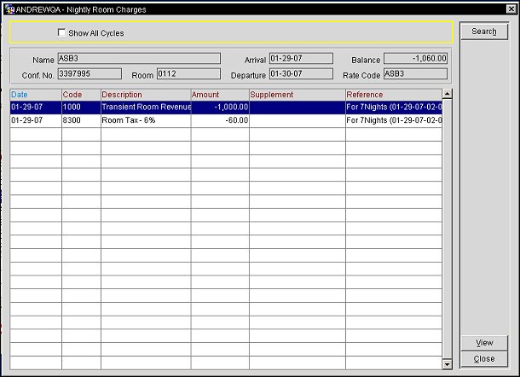Sort by the Amount column header
The height and width of the screenshot is (377, 520).
(x=218, y=94)
